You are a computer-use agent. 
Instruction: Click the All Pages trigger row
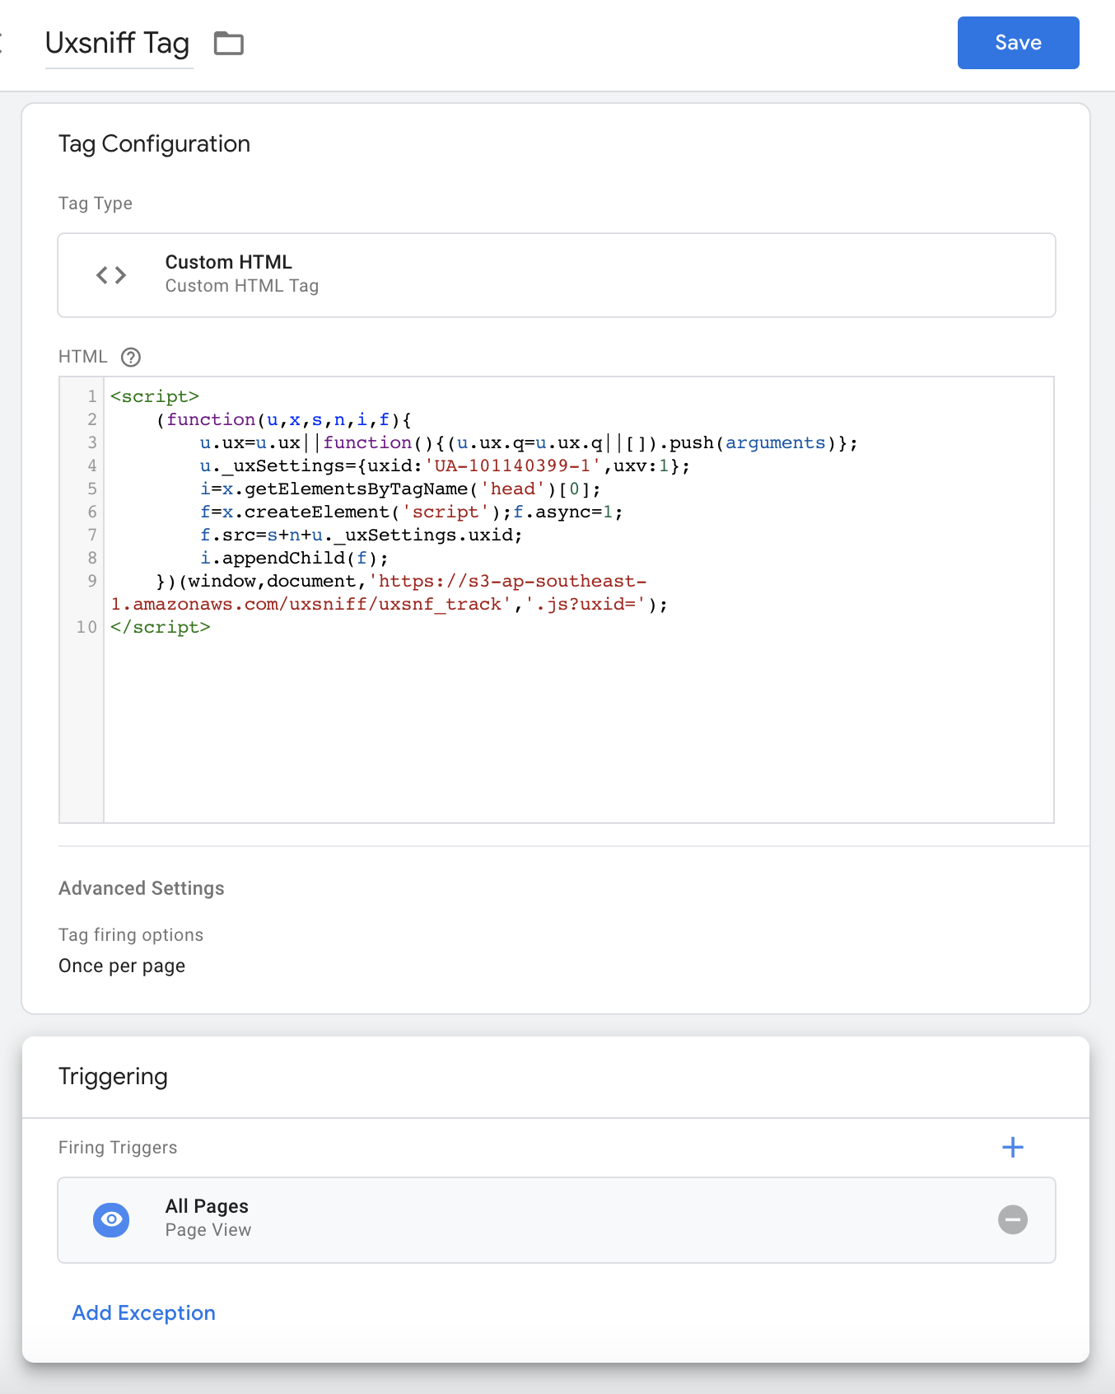coord(557,1220)
